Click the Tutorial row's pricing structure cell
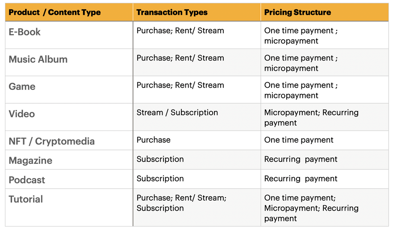 (x=311, y=208)
